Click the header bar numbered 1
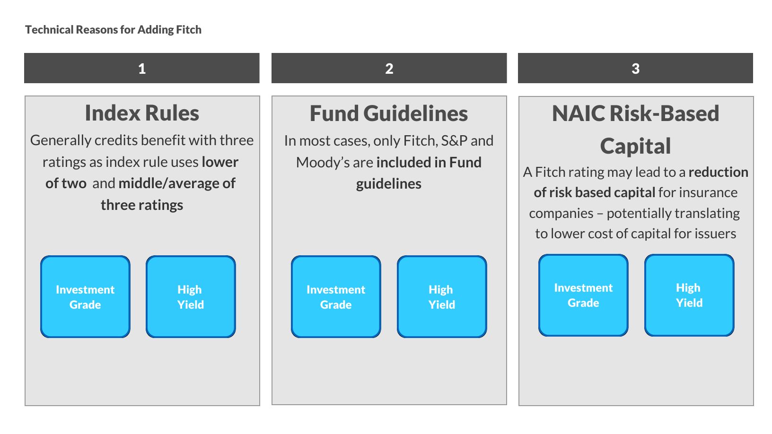This screenshot has height=434, width=772. click(x=142, y=69)
